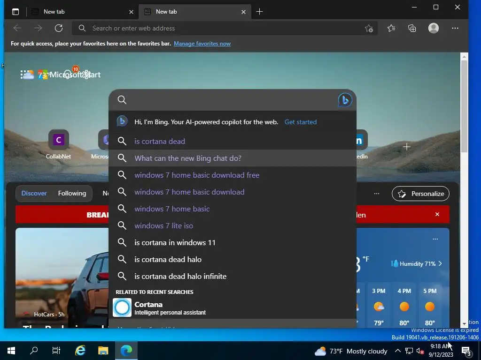The image size is (481, 360).
Task: Click scrollbar down arrow
Action: pos(464,323)
